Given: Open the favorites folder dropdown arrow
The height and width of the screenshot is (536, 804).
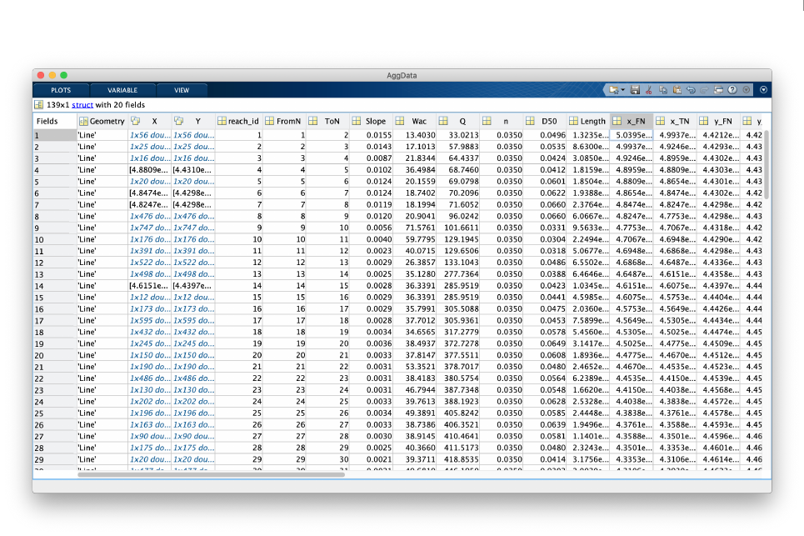Looking at the screenshot, I should click(x=622, y=90).
